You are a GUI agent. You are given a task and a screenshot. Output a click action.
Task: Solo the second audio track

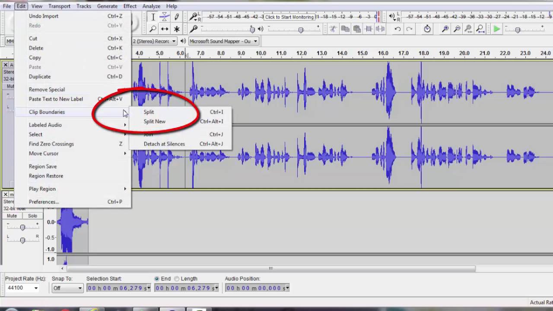(32, 216)
